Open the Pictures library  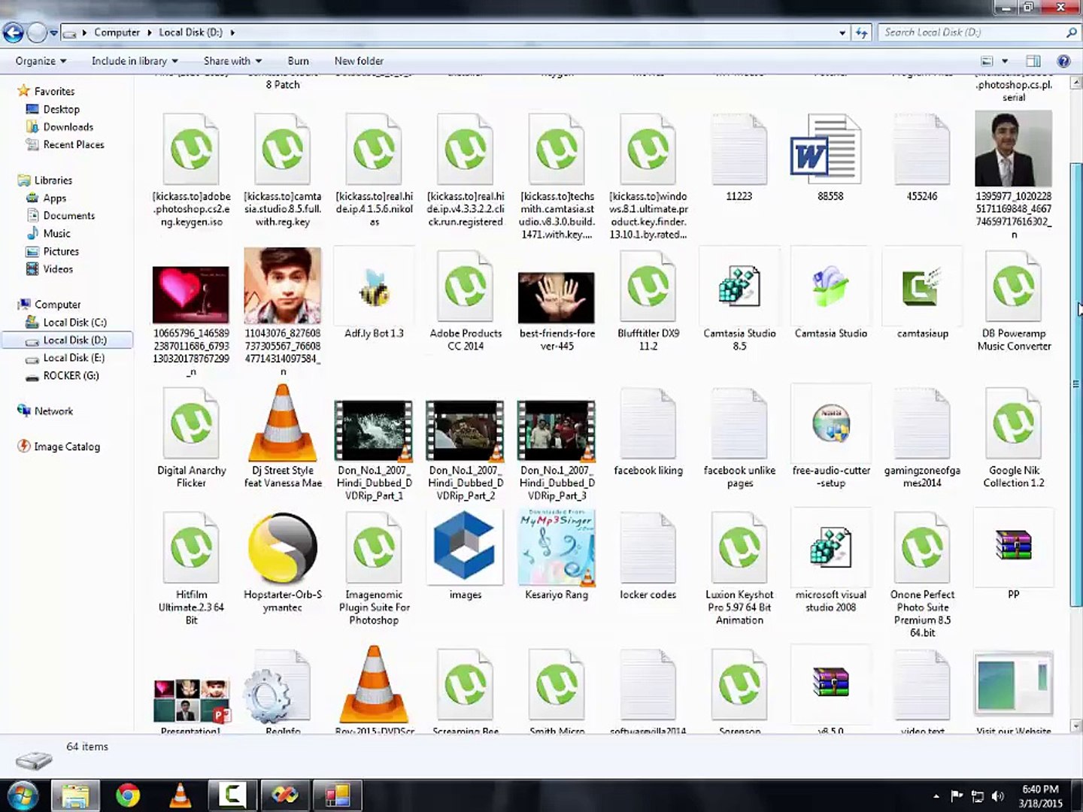click(x=60, y=252)
